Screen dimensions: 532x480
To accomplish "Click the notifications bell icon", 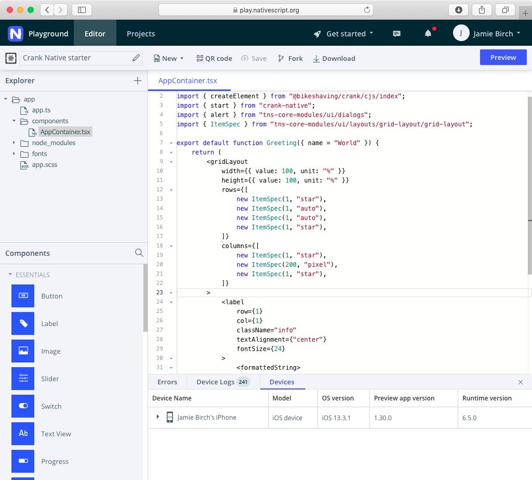I will coord(428,34).
